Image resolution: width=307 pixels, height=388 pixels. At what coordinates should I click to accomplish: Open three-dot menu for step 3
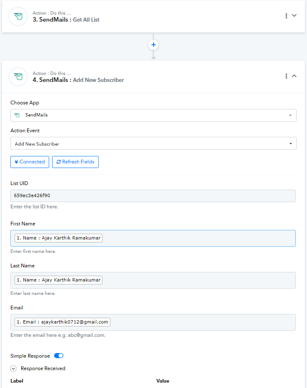coord(286,16)
